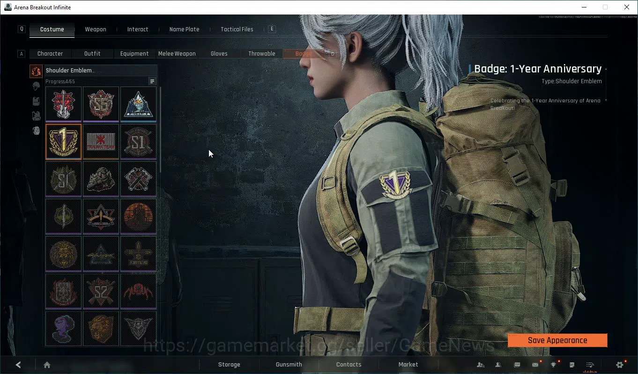Open Market from the bottom bar
This screenshot has width=638, height=374.
point(408,365)
